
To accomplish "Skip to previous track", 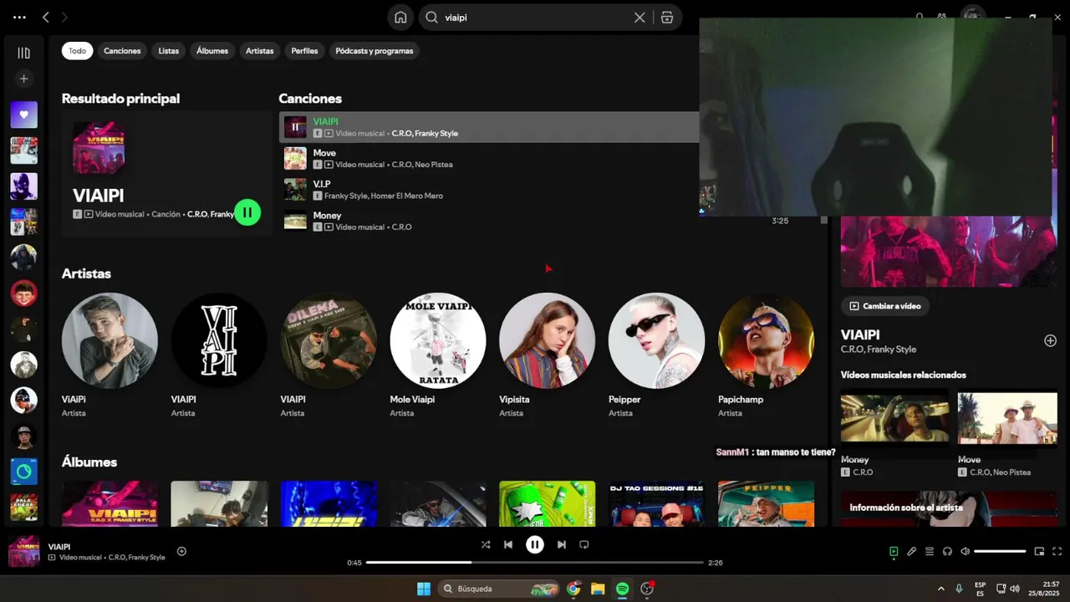I will 508,544.
